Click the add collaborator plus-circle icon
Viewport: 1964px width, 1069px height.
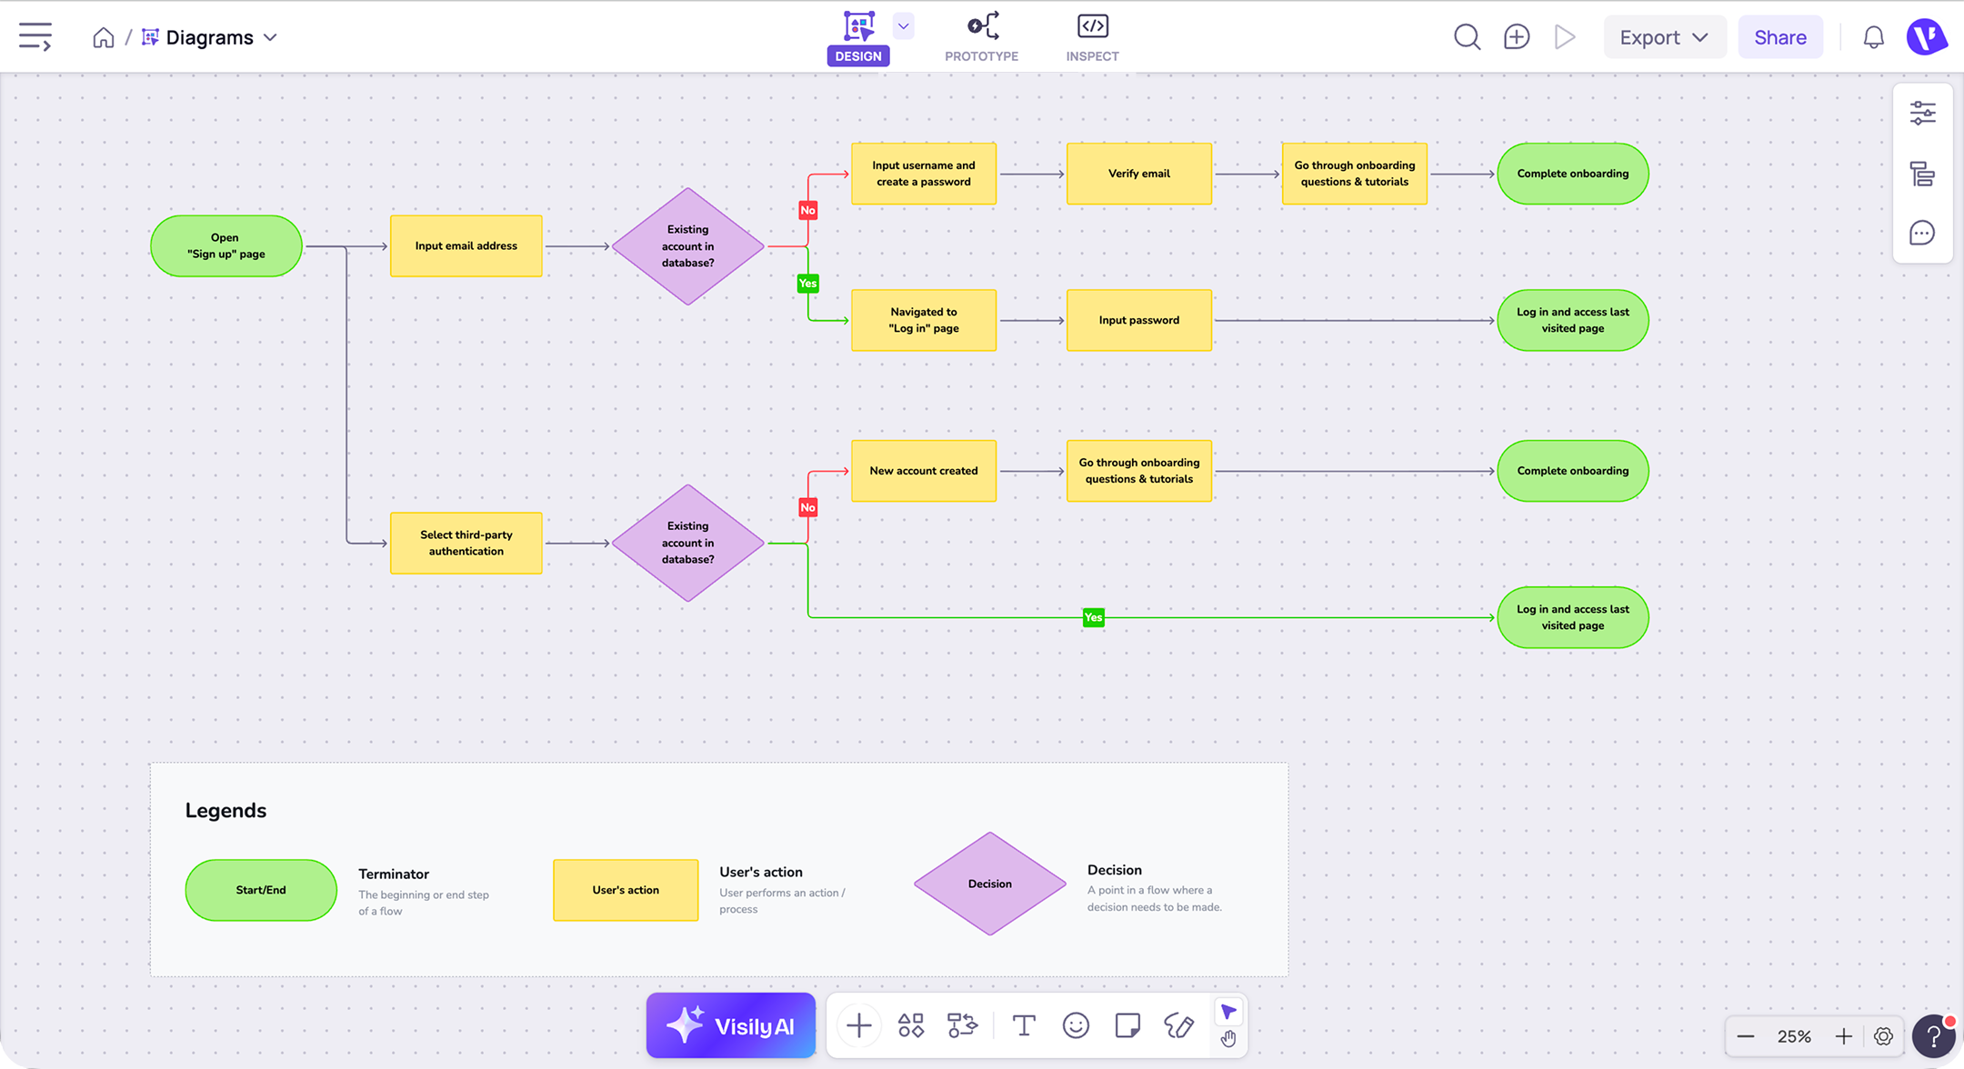pyautogui.click(x=1517, y=37)
